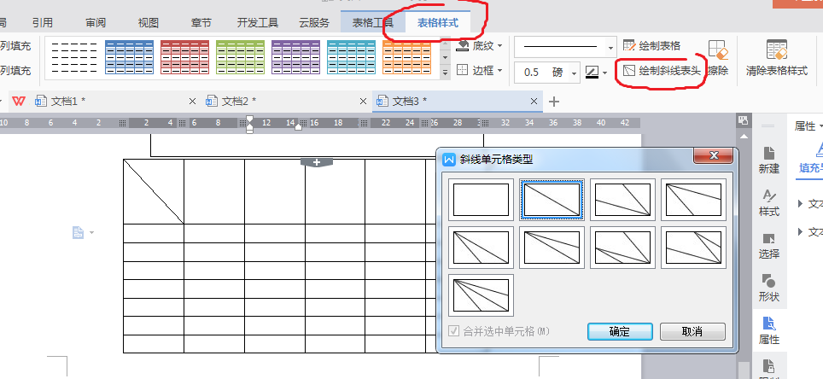Open 样式 styles side pane

tap(769, 203)
